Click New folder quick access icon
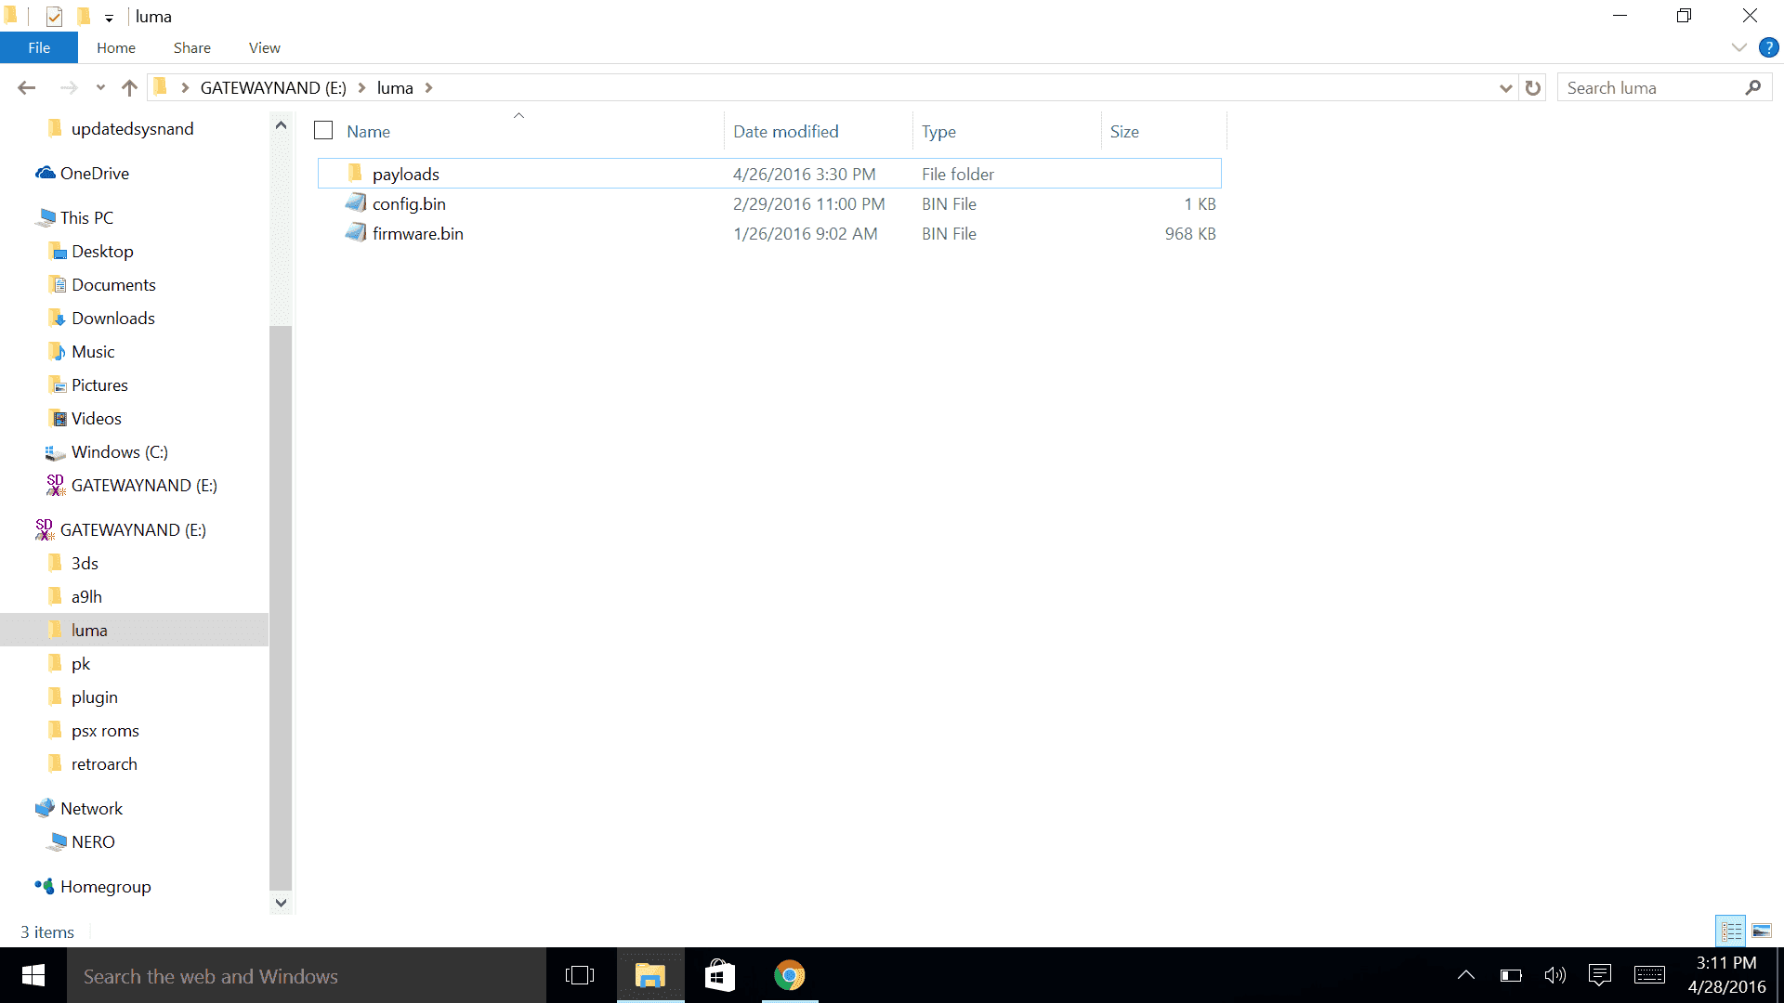 point(84,16)
